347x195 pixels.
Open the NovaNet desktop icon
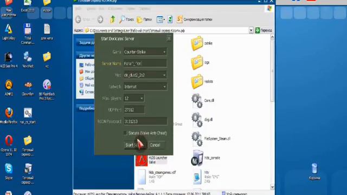[x=28, y=60]
